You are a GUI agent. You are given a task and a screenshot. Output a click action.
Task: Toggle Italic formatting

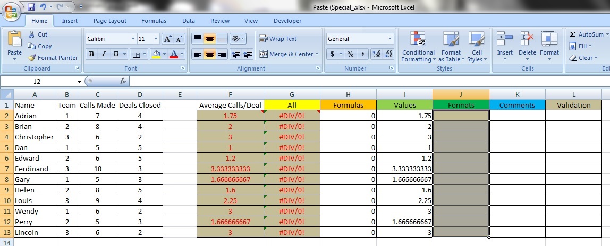pyautogui.click(x=104, y=54)
